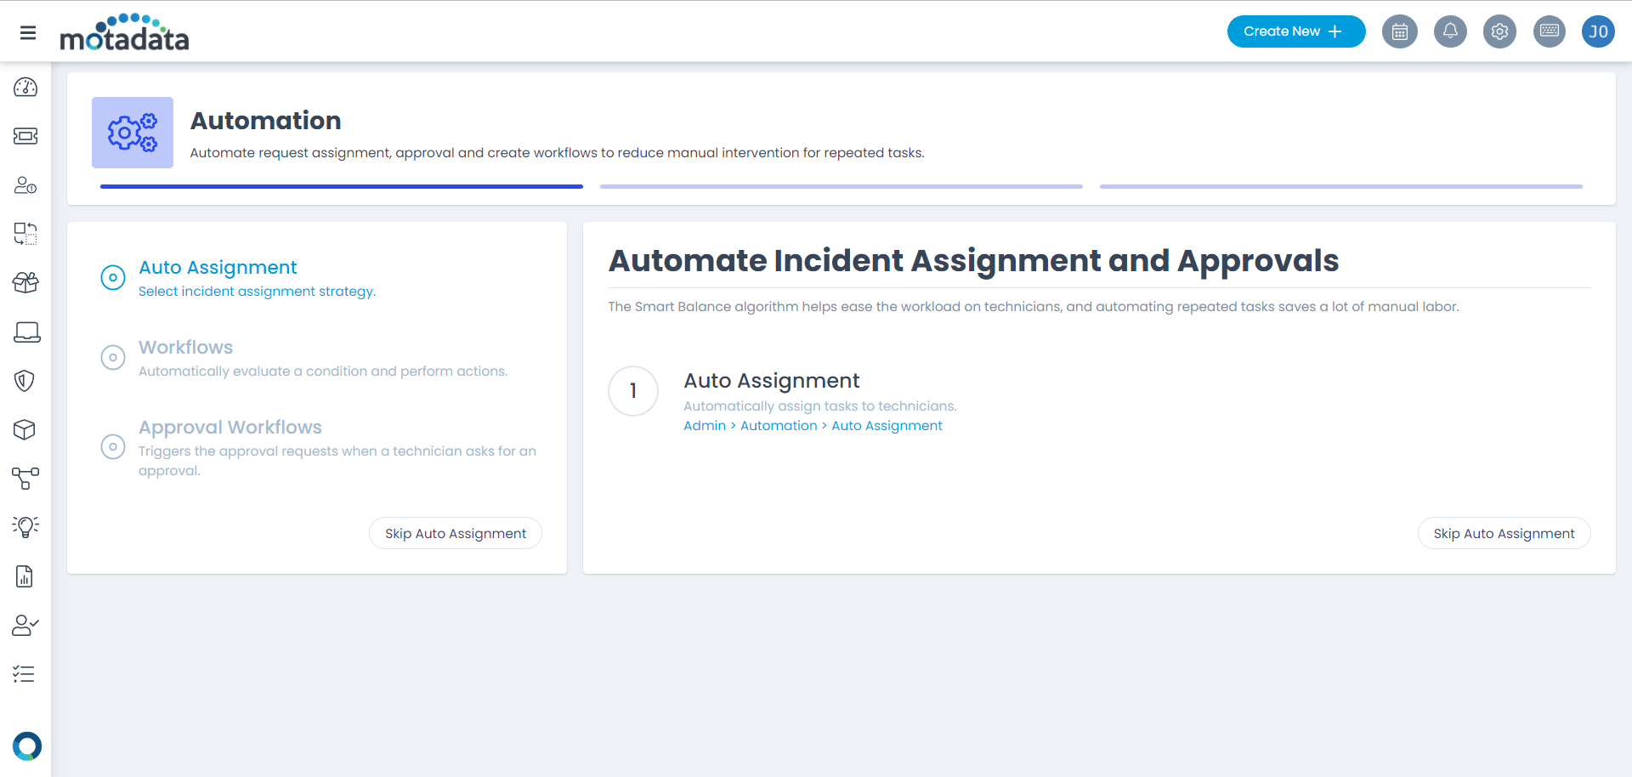Open the JO user profile menu
The height and width of the screenshot is (777, 1632).
[x=1598, y=31]
